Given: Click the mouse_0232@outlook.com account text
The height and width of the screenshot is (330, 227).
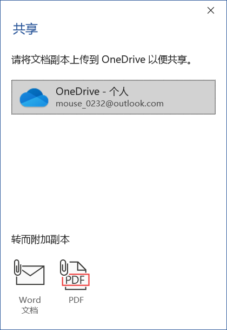Looking at the screenshot, I should click(x=110, y=104).
